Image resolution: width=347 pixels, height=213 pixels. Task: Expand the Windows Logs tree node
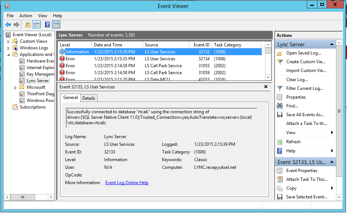pyautogui.click(x=8, y=48)
